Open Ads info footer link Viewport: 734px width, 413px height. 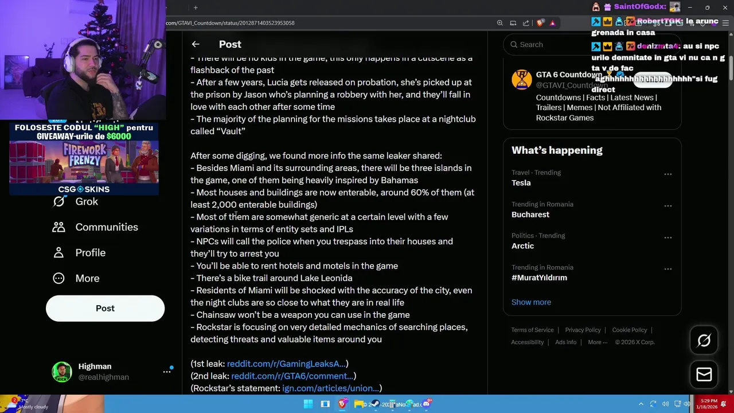565,342
